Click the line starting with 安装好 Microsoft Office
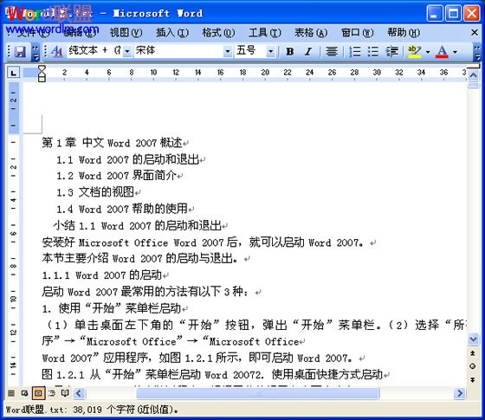The image size is (485, 420). pos(203,242)
